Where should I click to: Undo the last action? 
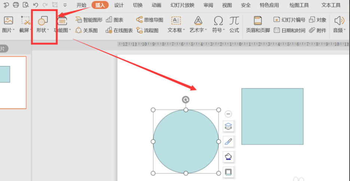(36, 5)
